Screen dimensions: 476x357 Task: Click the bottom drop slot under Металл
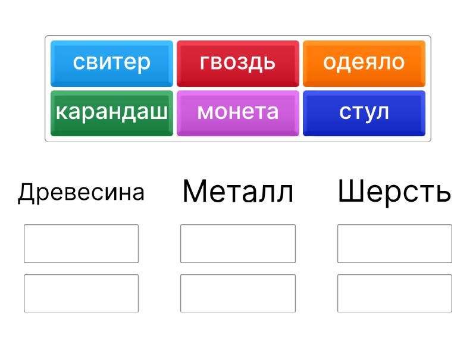(x=238, y=293)
